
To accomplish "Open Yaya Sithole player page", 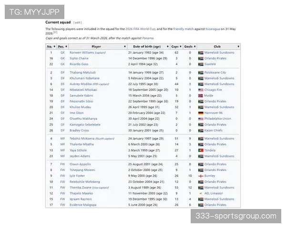I will click(x=78, y=151).
